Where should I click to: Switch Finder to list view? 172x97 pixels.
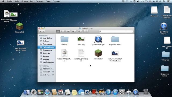coord(62,31)
